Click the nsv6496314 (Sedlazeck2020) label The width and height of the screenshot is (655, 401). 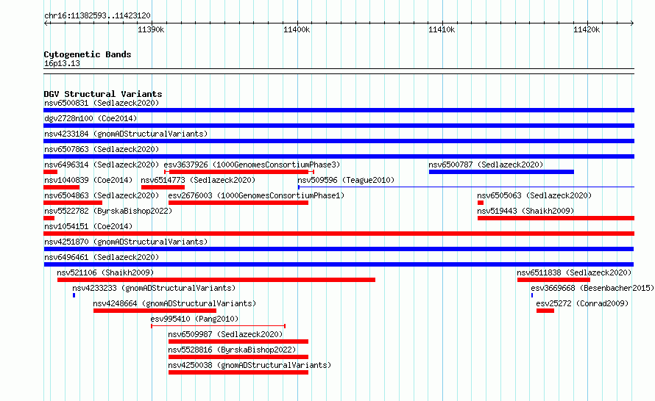[102, 165]
